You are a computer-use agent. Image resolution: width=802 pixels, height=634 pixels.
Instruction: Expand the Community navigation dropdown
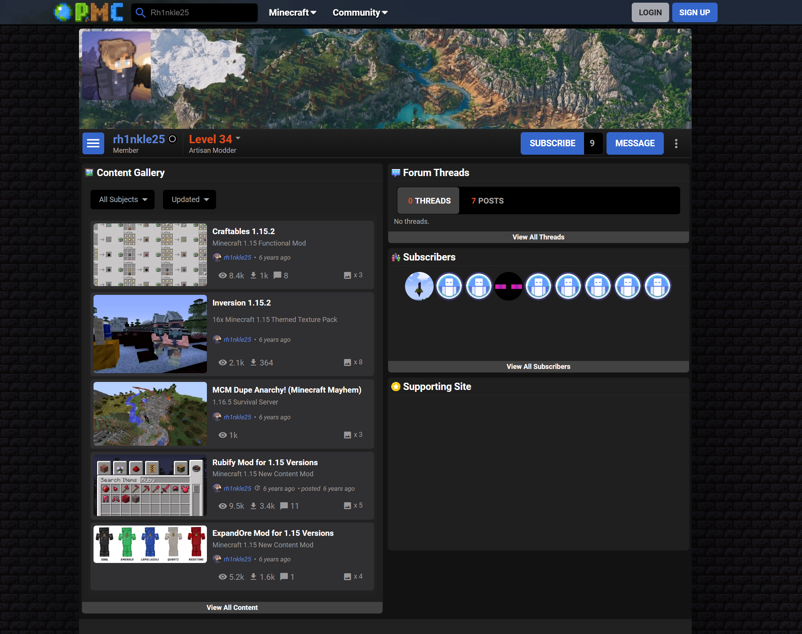click(x=360, y=13)
